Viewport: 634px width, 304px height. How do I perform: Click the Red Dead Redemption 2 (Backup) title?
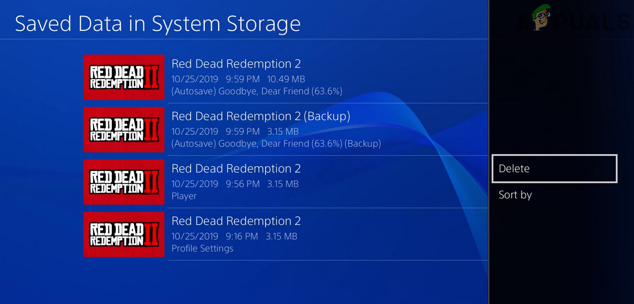click(261, 116)
